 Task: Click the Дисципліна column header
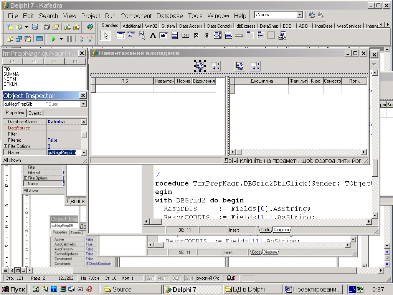261,81
